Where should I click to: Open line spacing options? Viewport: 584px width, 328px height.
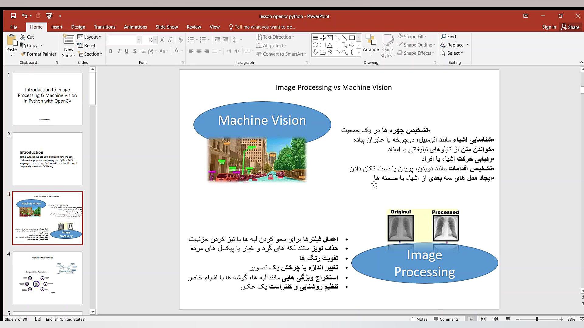[x=237, y=40]
